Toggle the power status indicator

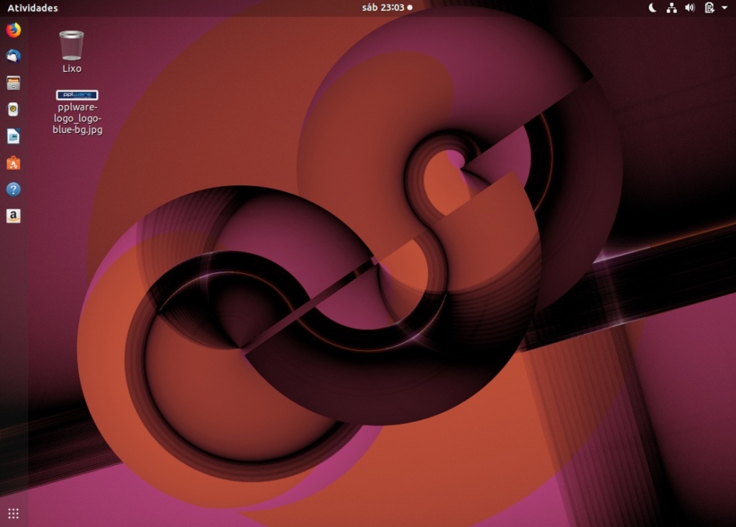tap(708, 8)
